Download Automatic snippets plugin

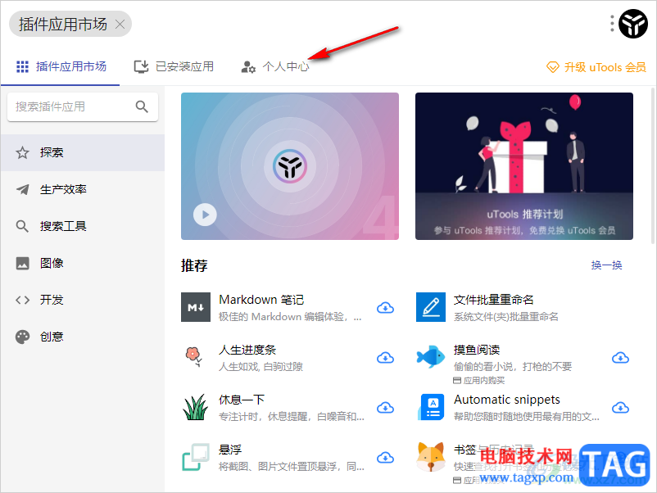(621, 408)
